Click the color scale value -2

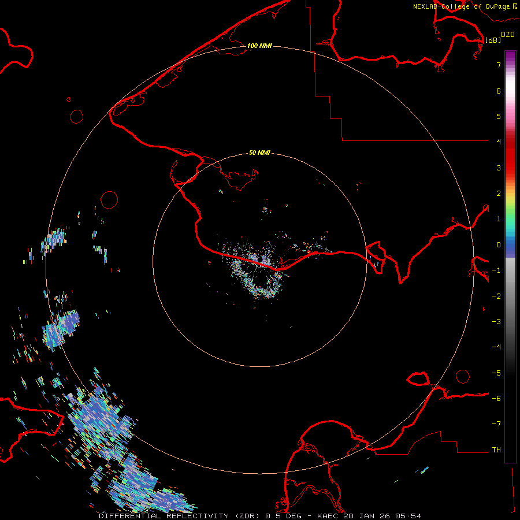tap(496, 296)
